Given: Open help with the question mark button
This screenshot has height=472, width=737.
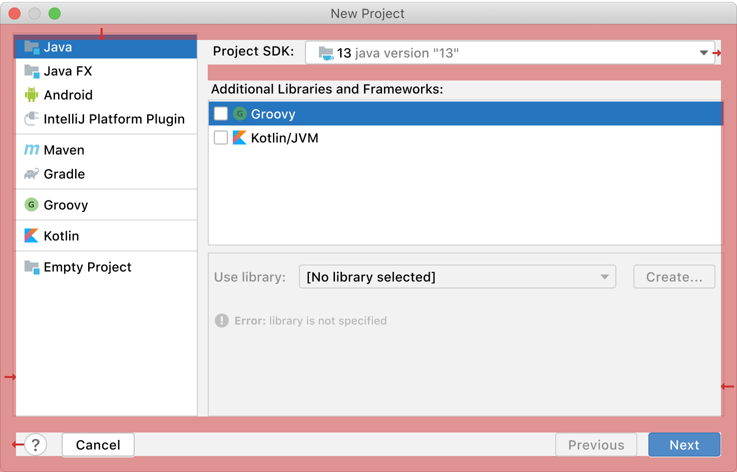Looking at the screenshot, I should click(x=36, y=444).
